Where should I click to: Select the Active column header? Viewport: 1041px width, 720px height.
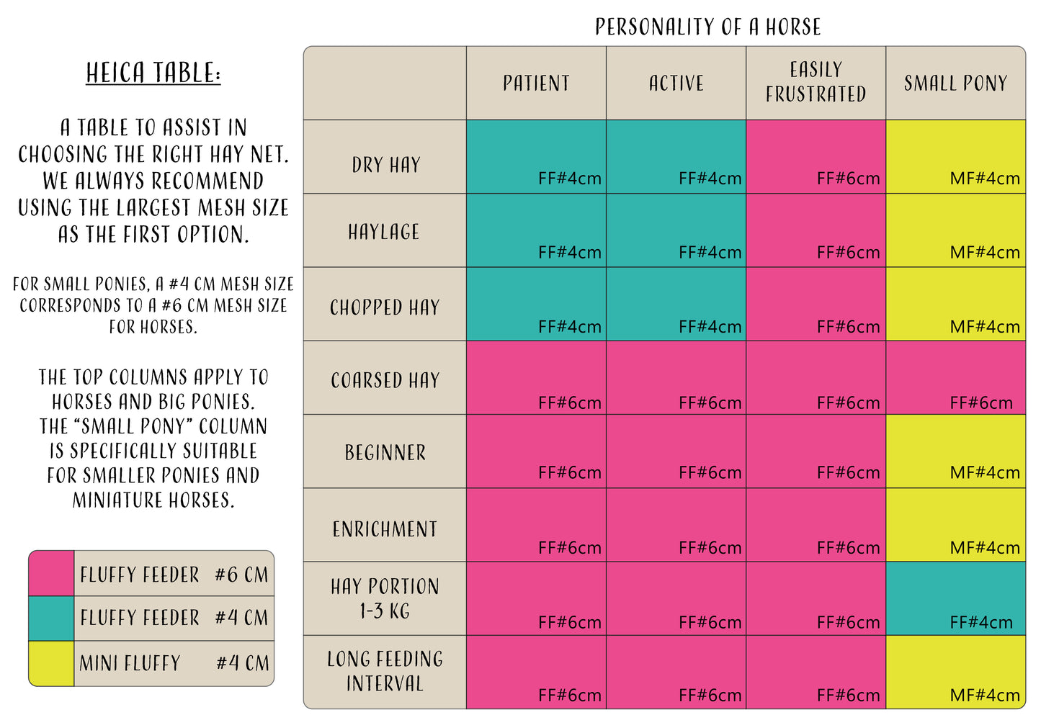(676, 84)
